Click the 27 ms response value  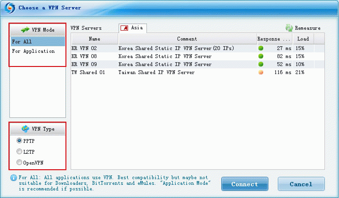pyautogui.click(x=284, y=48)
